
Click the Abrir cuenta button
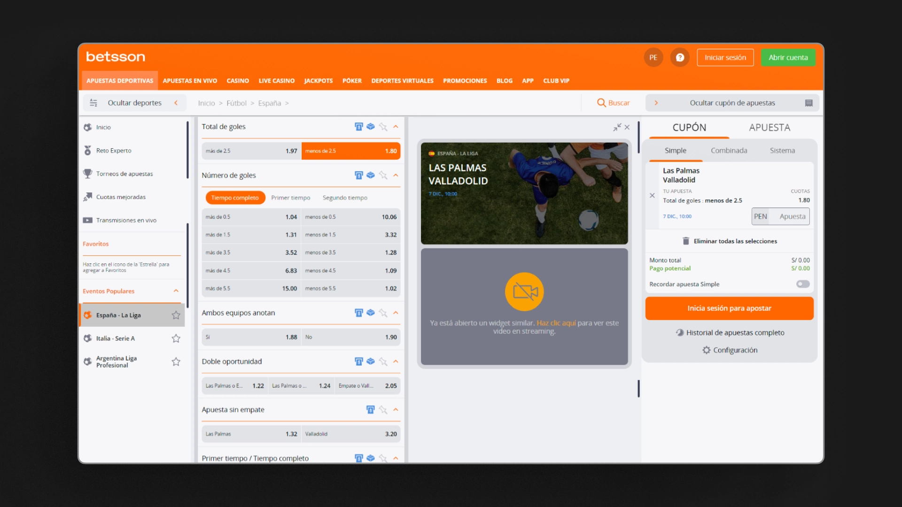[788, 57]
